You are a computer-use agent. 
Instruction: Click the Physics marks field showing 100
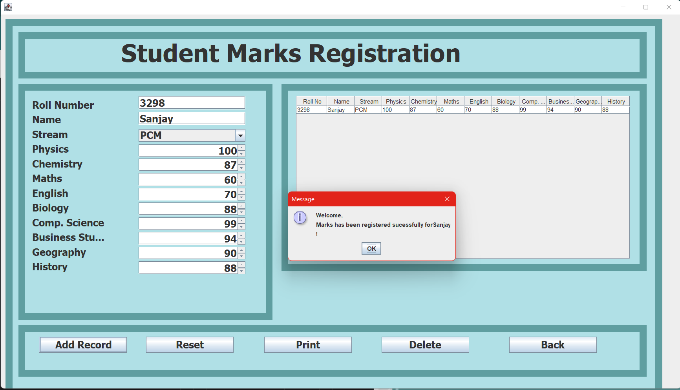point(188,151)
